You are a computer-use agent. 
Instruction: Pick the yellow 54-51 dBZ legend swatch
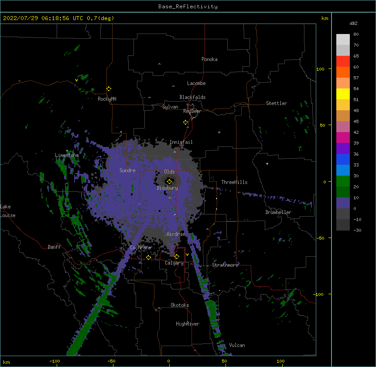click(343, 94)
